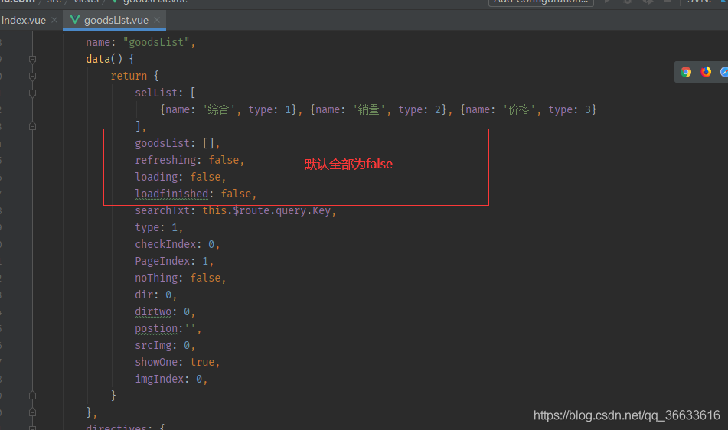Click the '综合' string value

(x=218, y=109)
